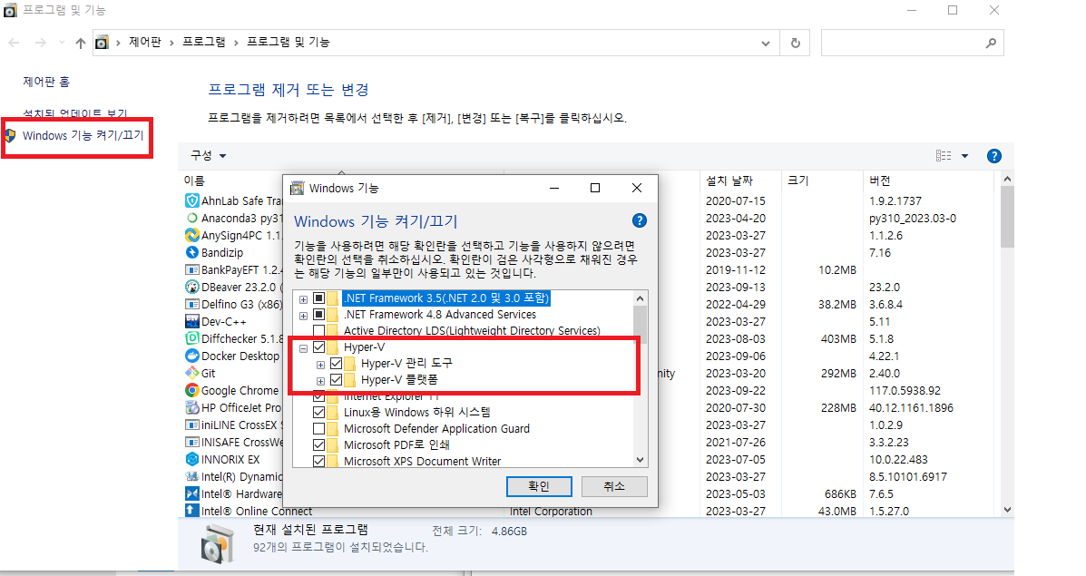Click the Diffchecker program icon

(x=191, y=338)
